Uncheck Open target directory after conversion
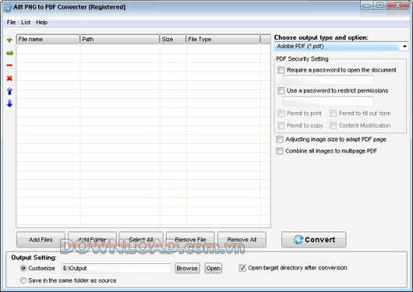 coord(242,268)
